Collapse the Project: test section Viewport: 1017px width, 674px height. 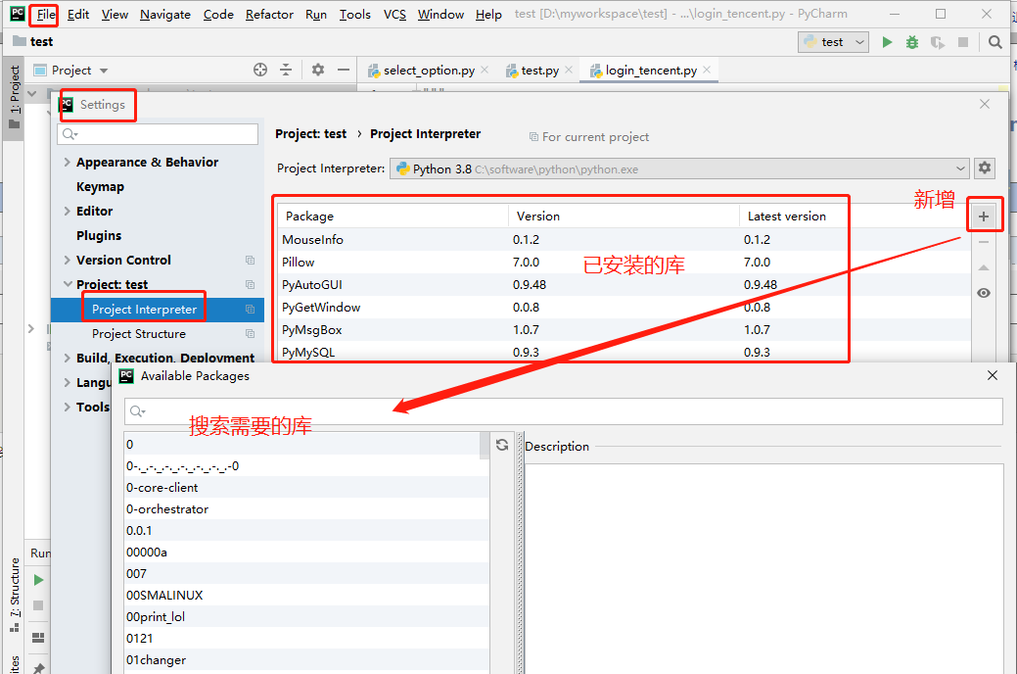coord(68,284)
